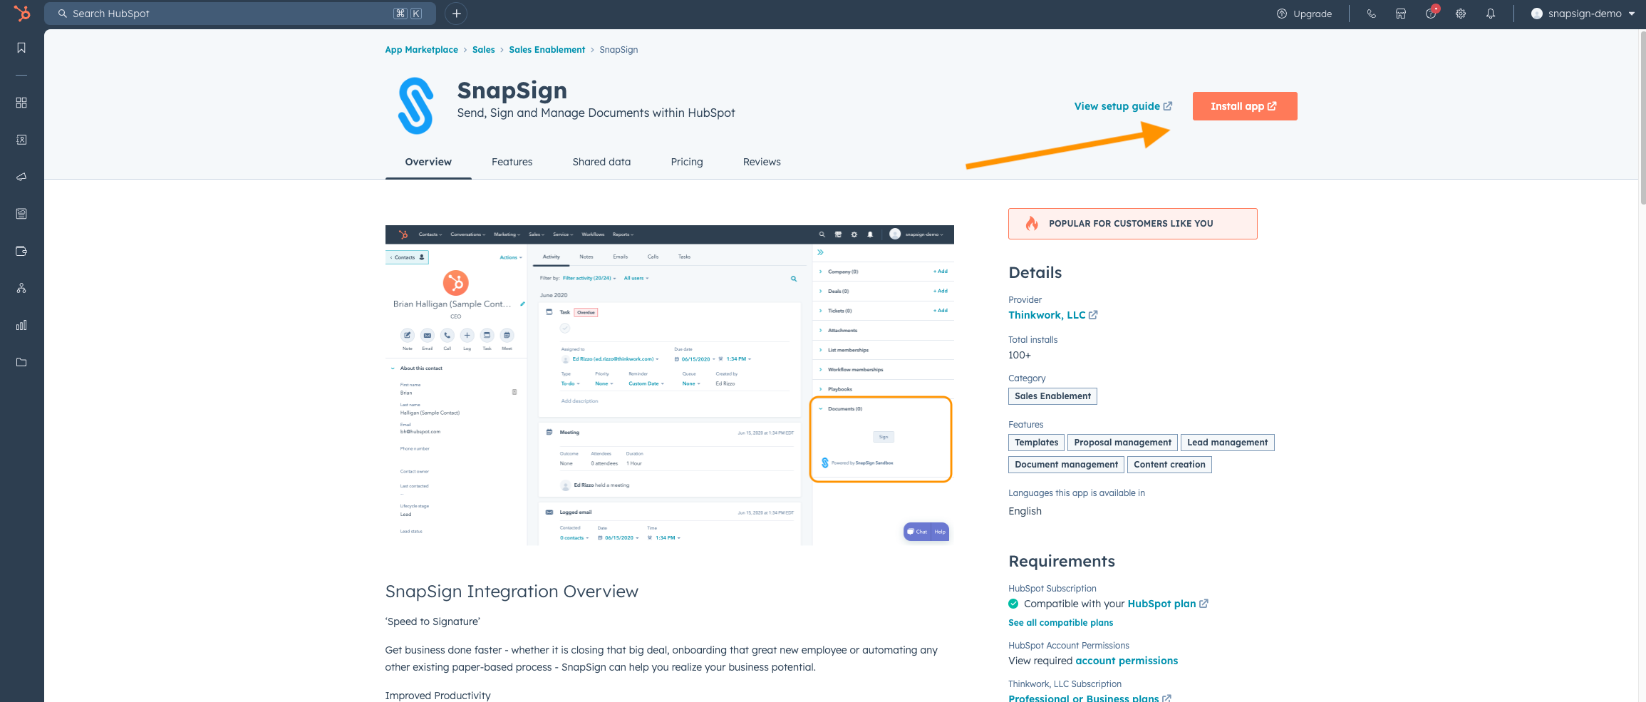1646x702 pixels.
Task: Open the reporting bar chart sidebar icon
Action: tap(21, 325)
